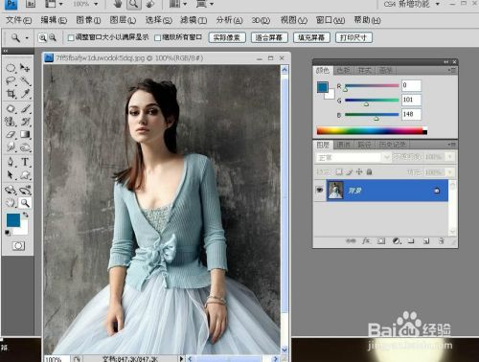Open the 图像(I) menu
This screenshot has width=479, height=362.
(x=88, y=20)
